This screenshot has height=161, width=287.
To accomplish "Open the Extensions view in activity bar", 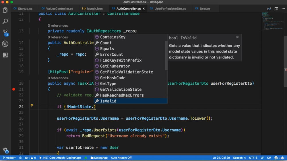I will pyautogui.click(x=5, y=55).
